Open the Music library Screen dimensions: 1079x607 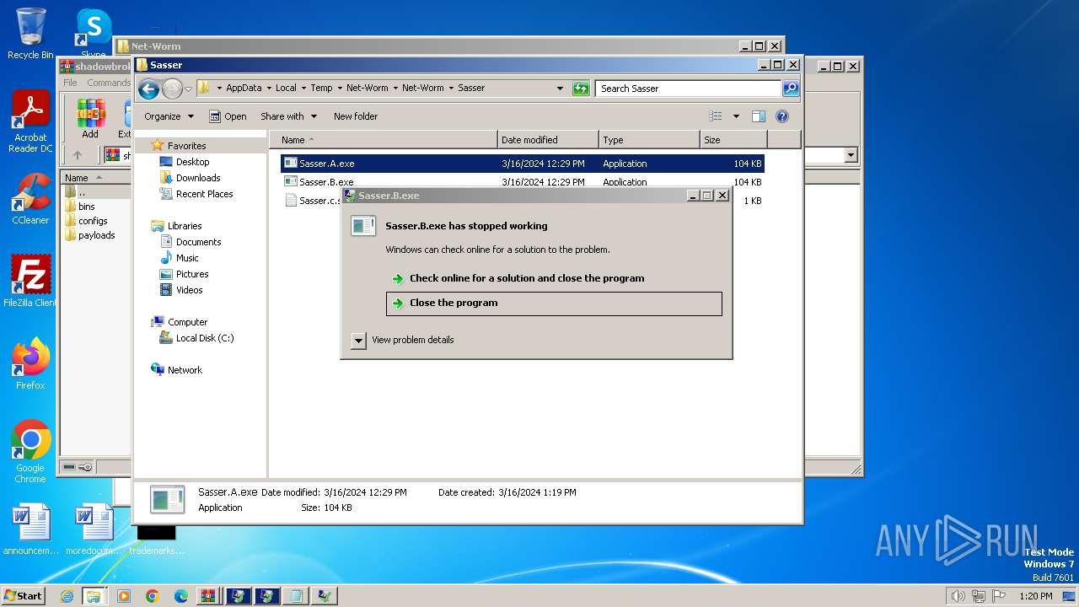tap(187, 258)
